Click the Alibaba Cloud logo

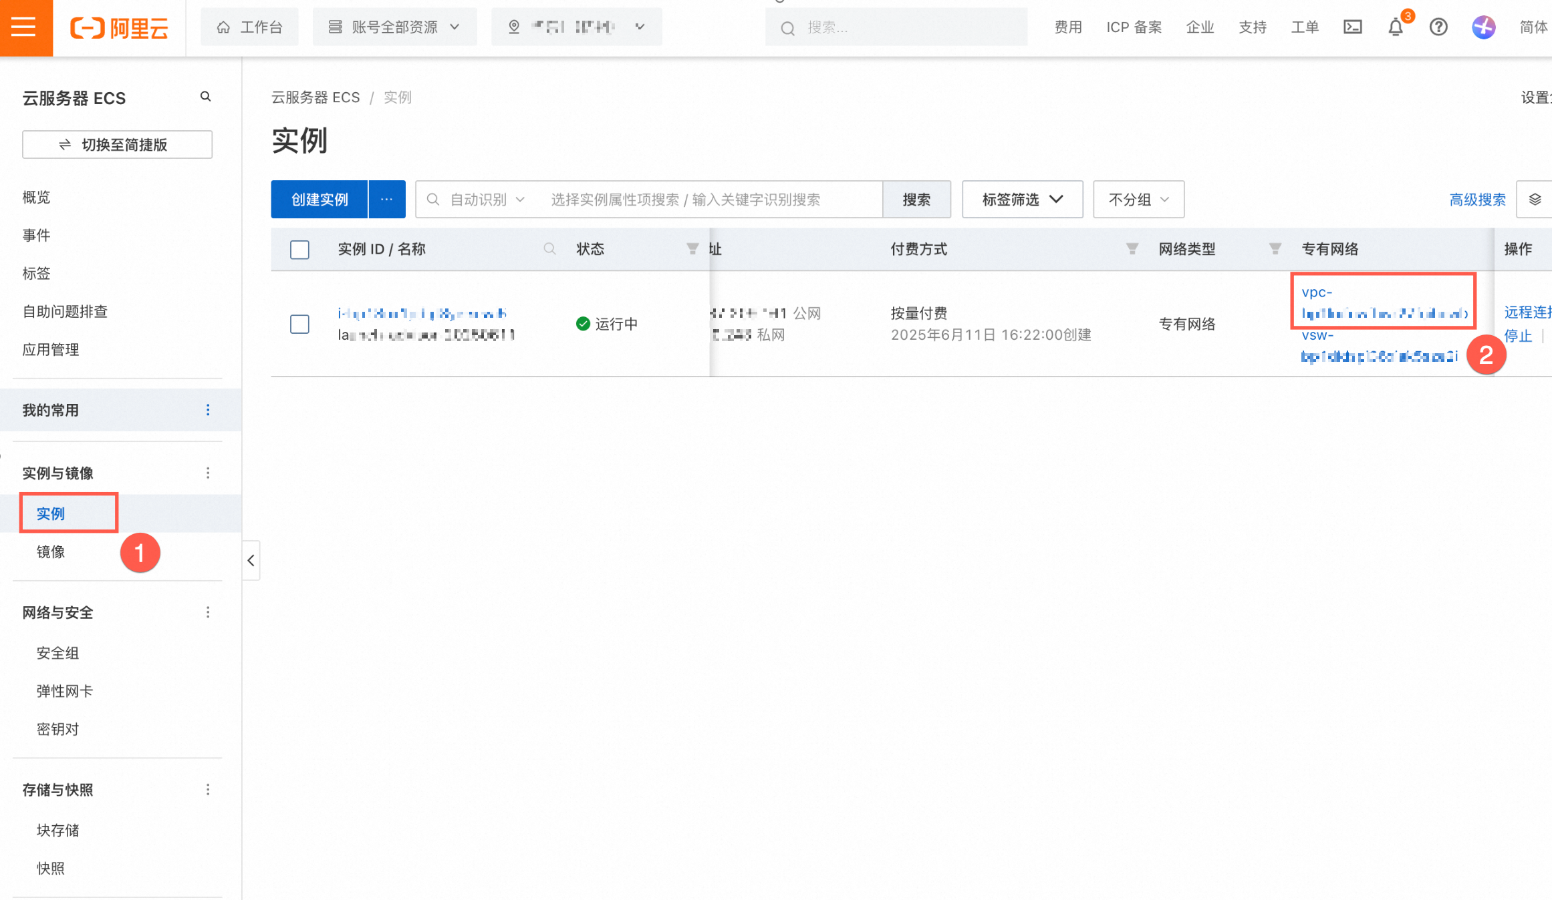(119, 27)
